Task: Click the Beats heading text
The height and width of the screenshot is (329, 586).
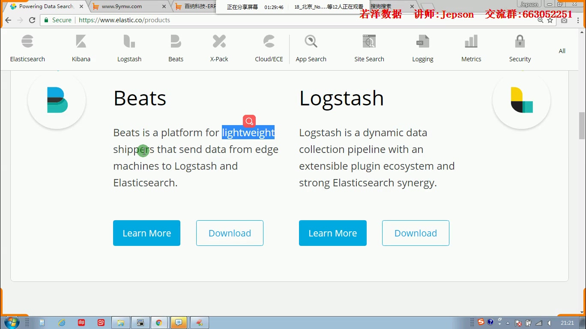Action: pyautogui.click(x=140, y=98)
